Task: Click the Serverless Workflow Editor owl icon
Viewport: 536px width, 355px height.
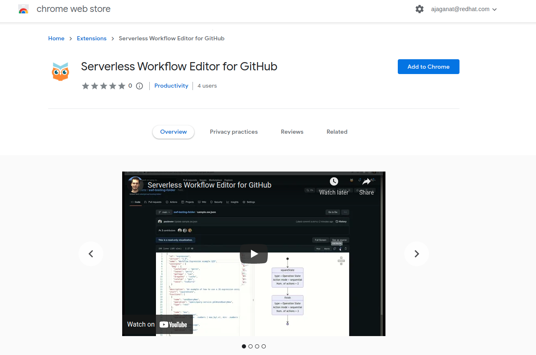Action: tap(60, 71)
